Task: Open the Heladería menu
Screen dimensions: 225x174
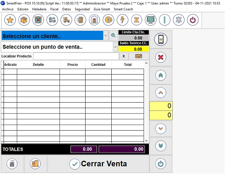Action: (39, 9)
